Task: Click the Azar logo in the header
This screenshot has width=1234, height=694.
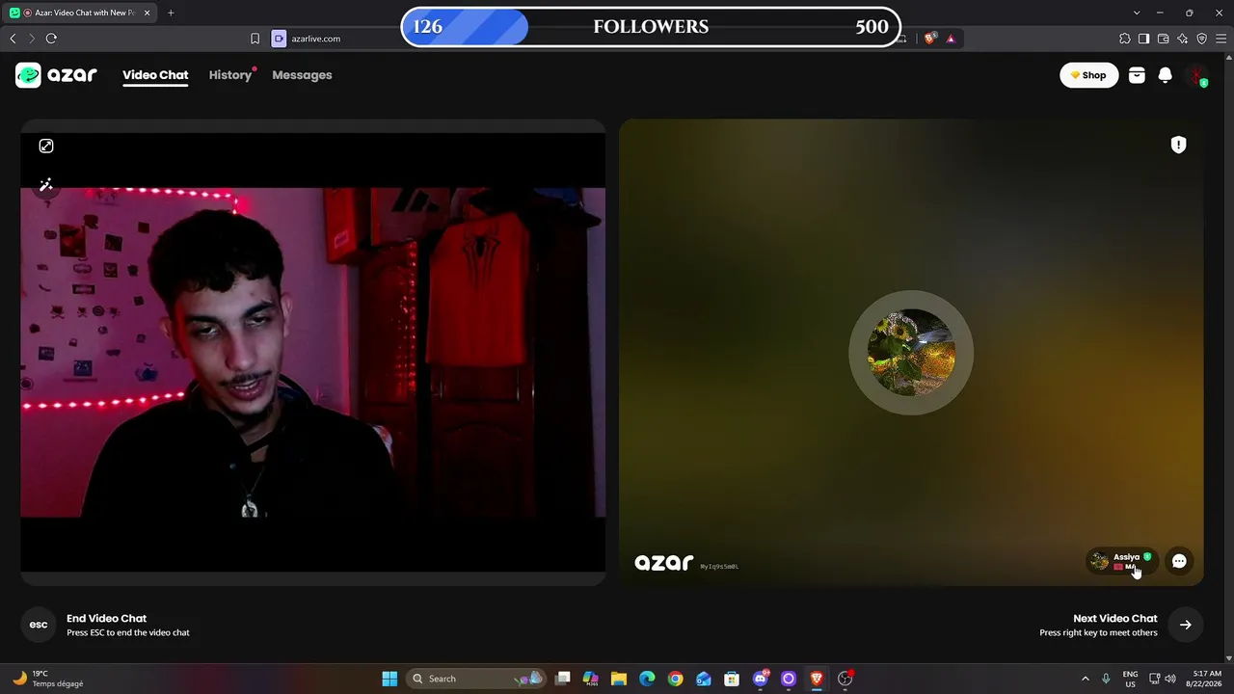Action: [x=57, y=75]
